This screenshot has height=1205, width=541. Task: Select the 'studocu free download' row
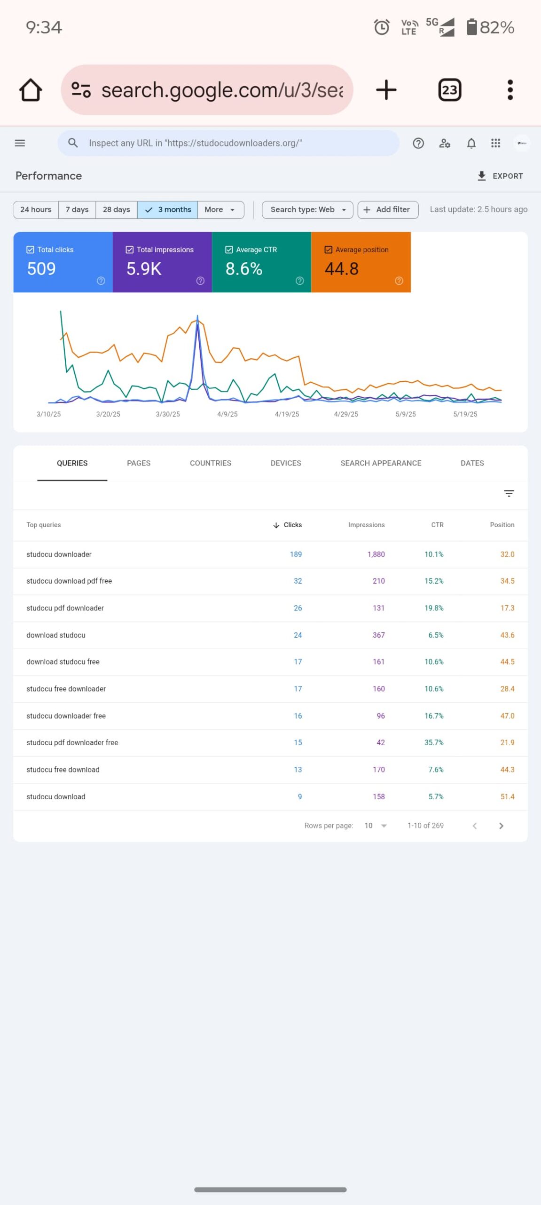(270, 770)
